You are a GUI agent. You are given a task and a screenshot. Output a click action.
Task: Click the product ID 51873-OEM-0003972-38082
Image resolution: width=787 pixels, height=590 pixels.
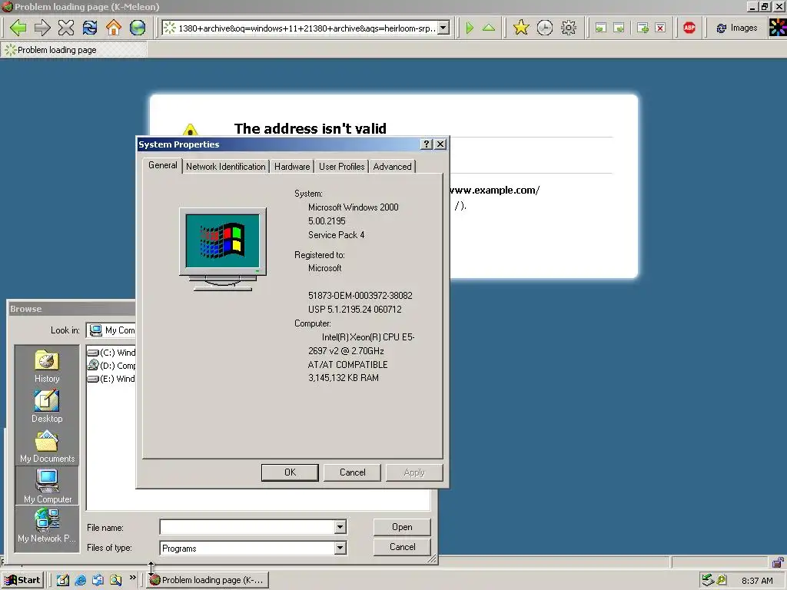click(360, 296)
